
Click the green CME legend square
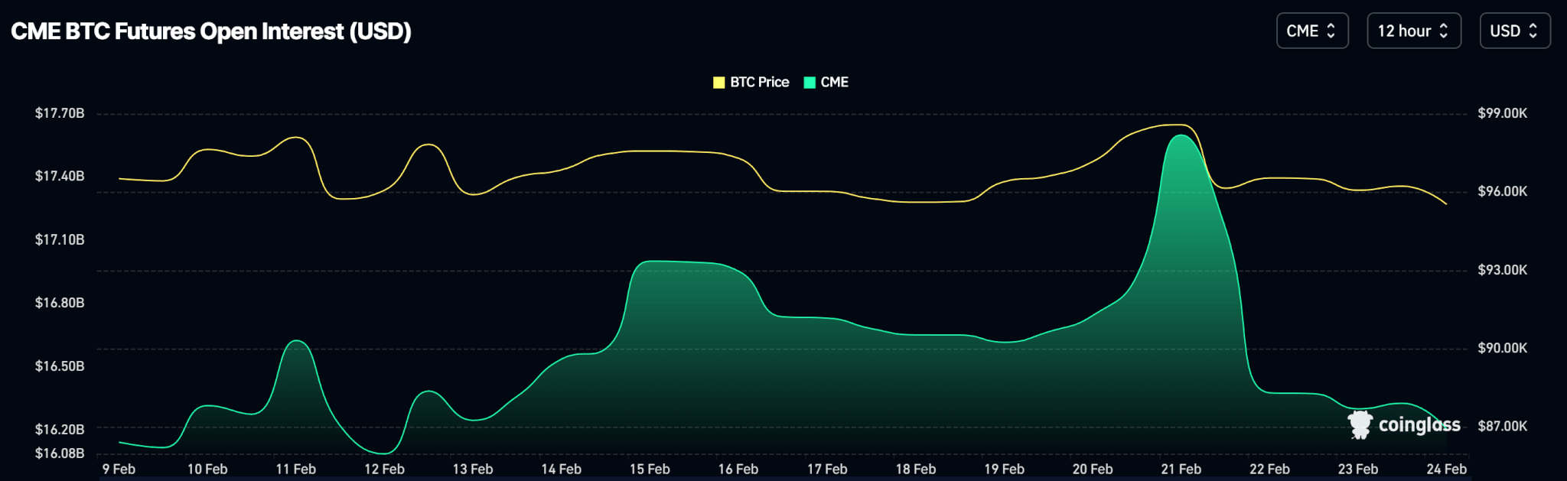pos(810,83)
